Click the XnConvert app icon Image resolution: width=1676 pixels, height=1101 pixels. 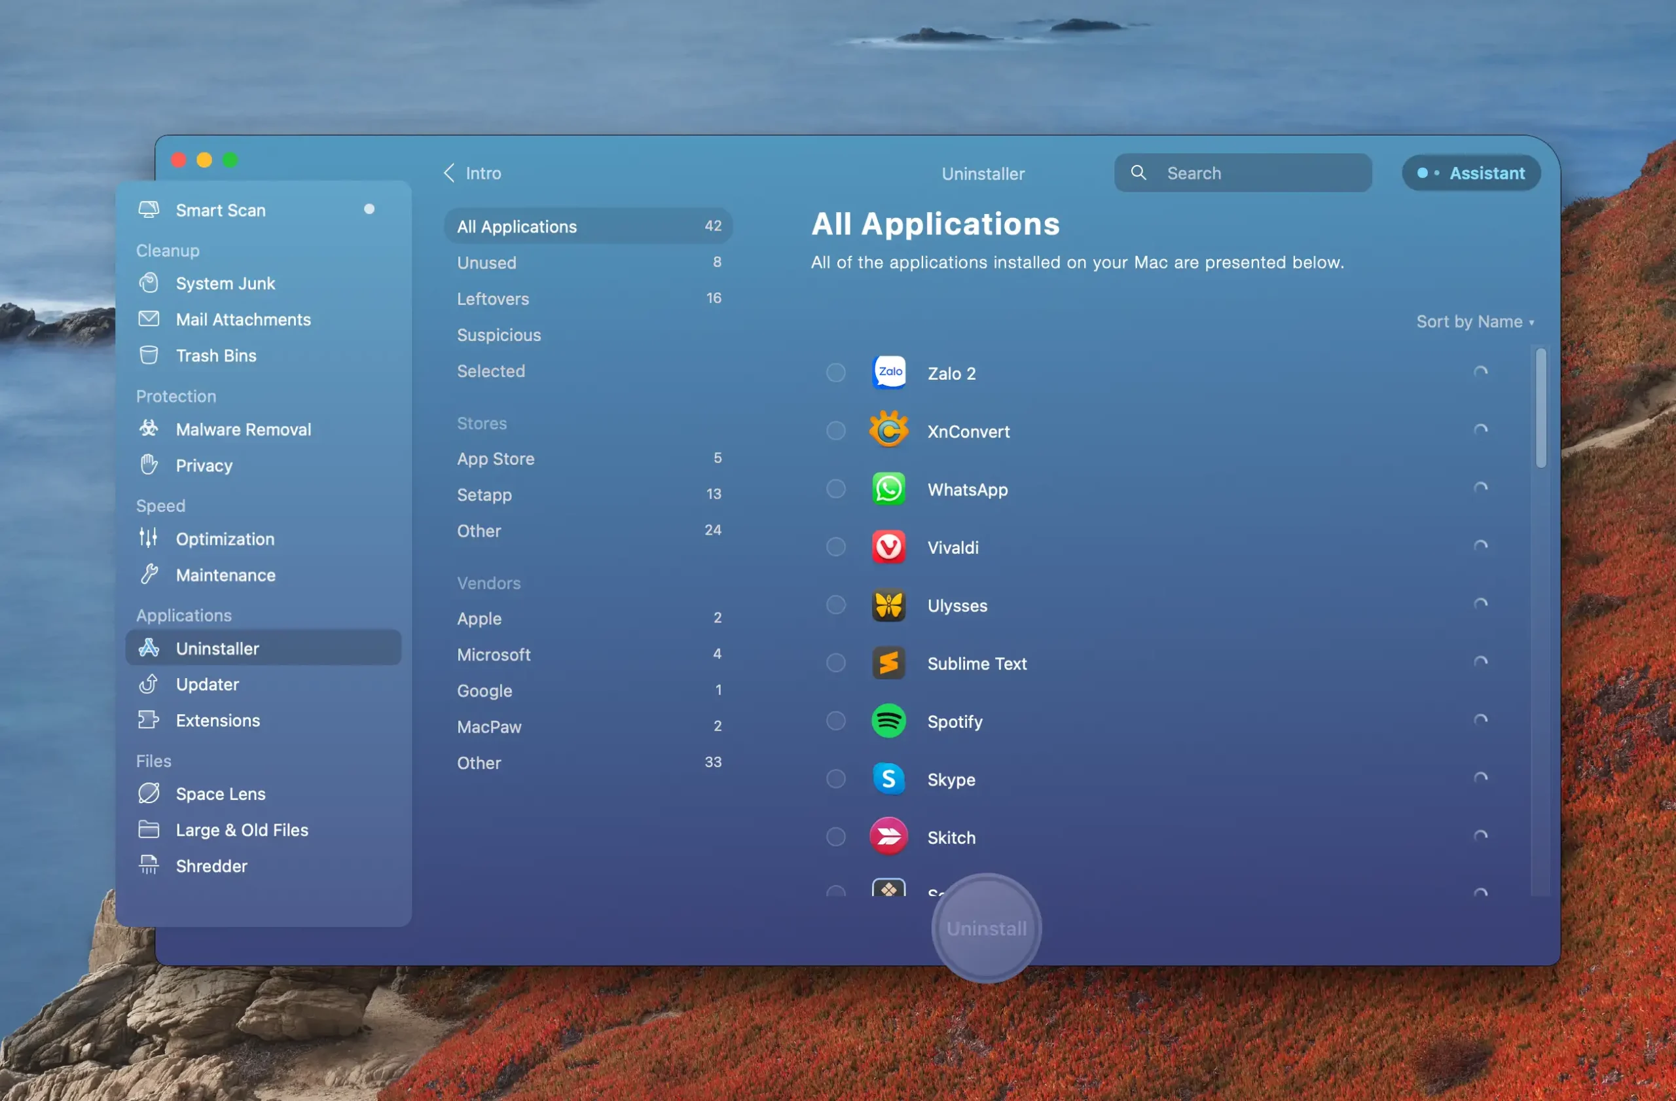tap(888, 430)
